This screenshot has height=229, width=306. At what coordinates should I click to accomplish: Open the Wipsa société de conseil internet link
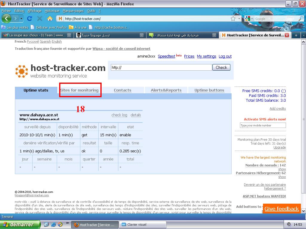[x=121, y=49]
